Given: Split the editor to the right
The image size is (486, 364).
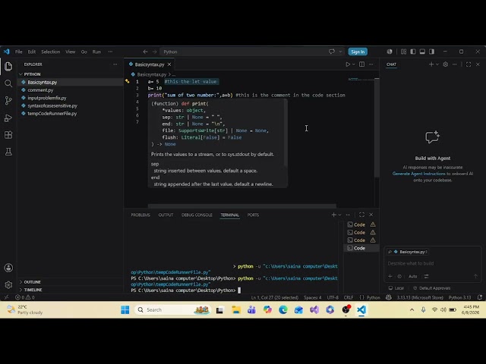Looking at the screenshot, I should (x=361, y=64).
